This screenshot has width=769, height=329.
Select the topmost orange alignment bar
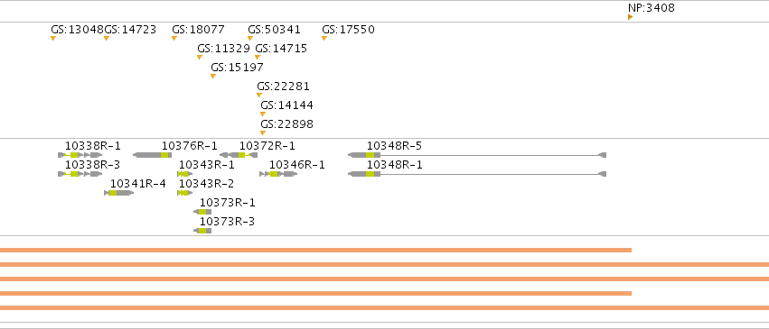[316, 251]
